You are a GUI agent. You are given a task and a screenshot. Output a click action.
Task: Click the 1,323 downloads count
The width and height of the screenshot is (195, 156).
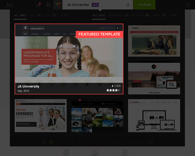click(116, 86)
